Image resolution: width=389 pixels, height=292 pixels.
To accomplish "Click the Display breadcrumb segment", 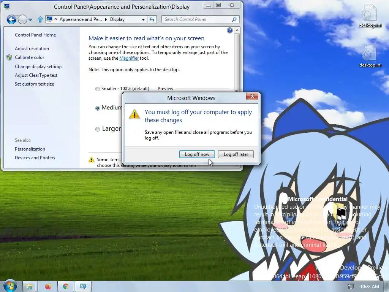I will (117, 19).
